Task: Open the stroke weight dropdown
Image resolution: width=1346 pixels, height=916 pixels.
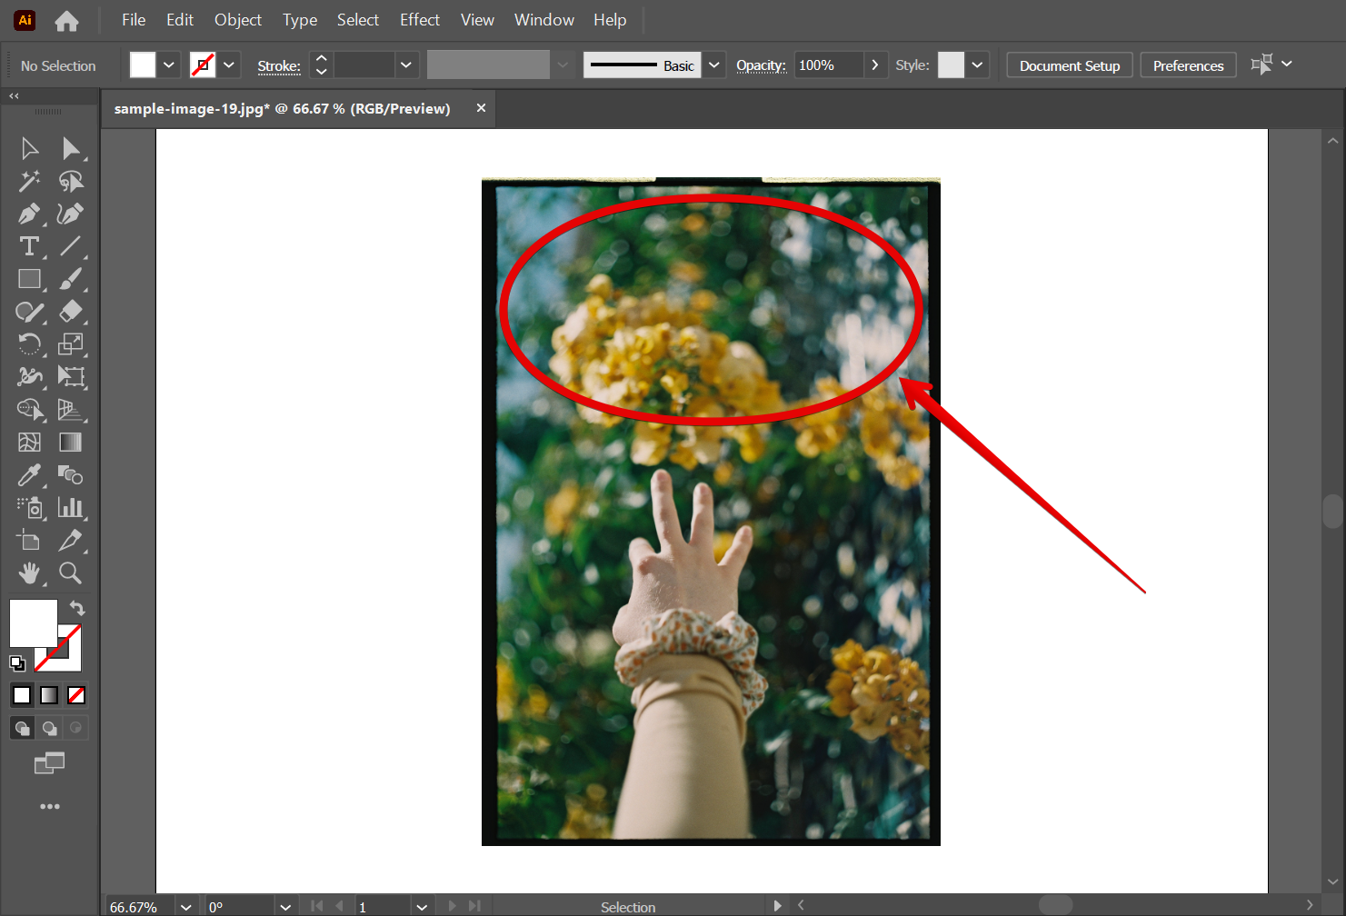Action: click(x=406, y=65)
